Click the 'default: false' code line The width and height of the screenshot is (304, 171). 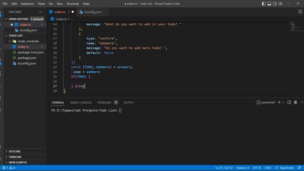100,53
